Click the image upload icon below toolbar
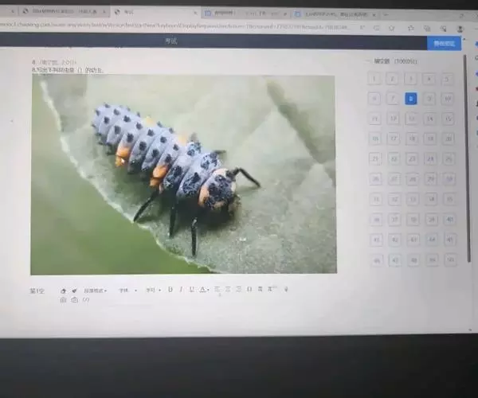Viewport: 478px width, 398px height. [x=64, y=300]
